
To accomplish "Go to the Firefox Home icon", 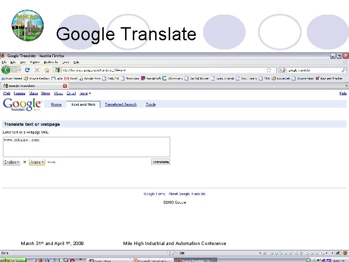I will pyautogui.click(x=47, y=70).
